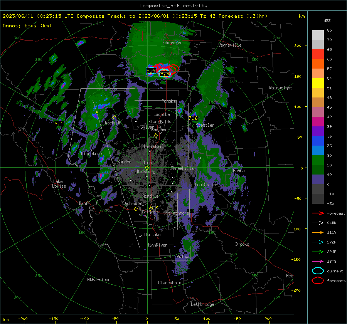
Task: Click the yellow diamond marker below Cochrane
Action: (x=136, y=209)
